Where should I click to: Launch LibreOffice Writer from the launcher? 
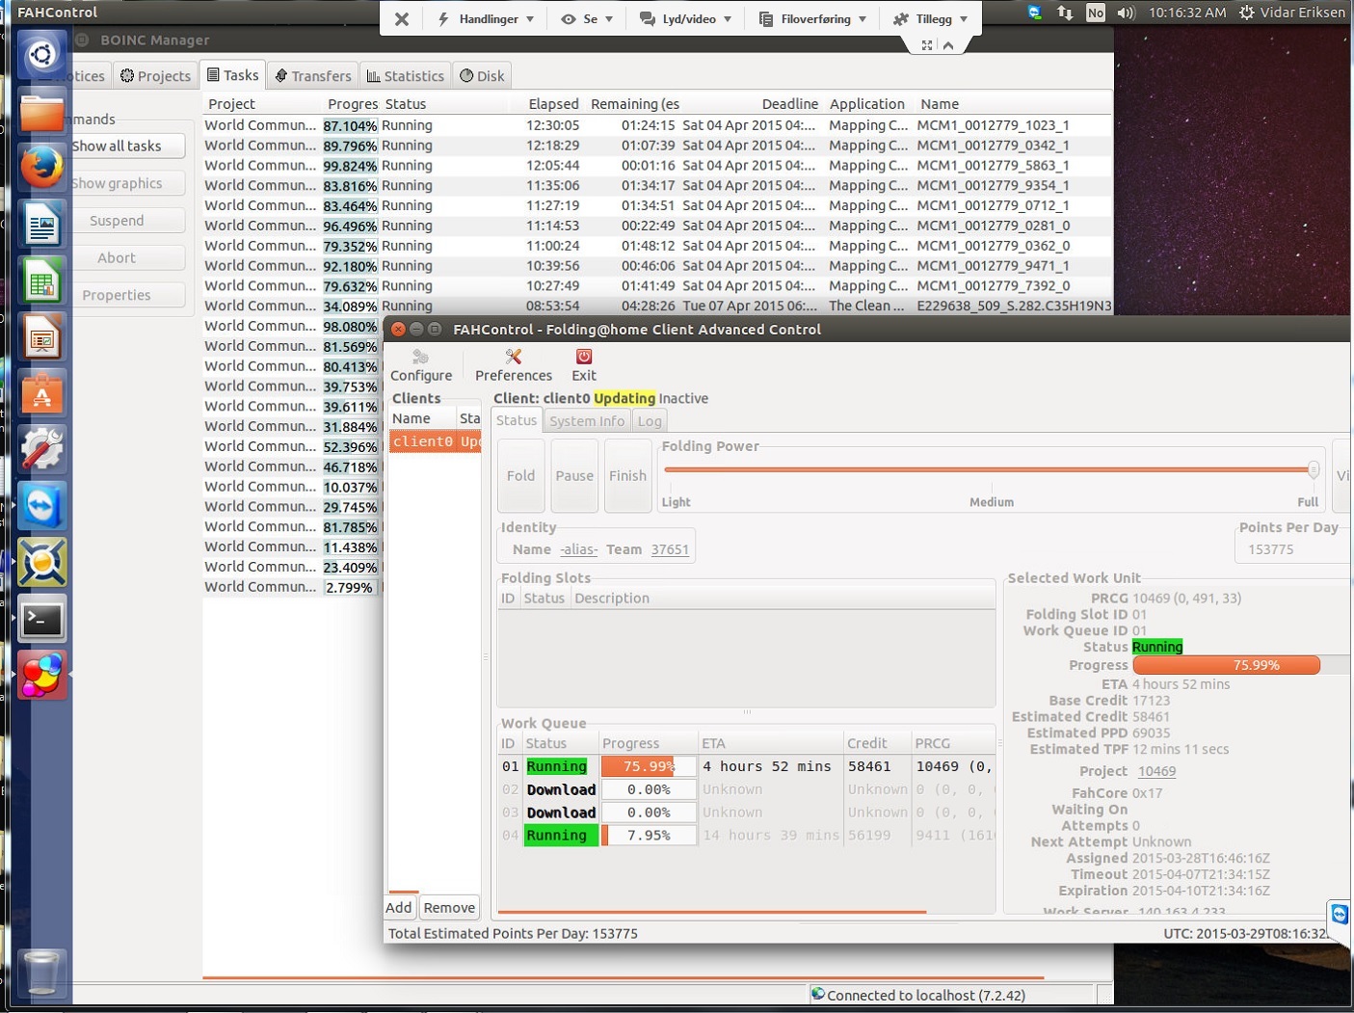tap(41, 225)
